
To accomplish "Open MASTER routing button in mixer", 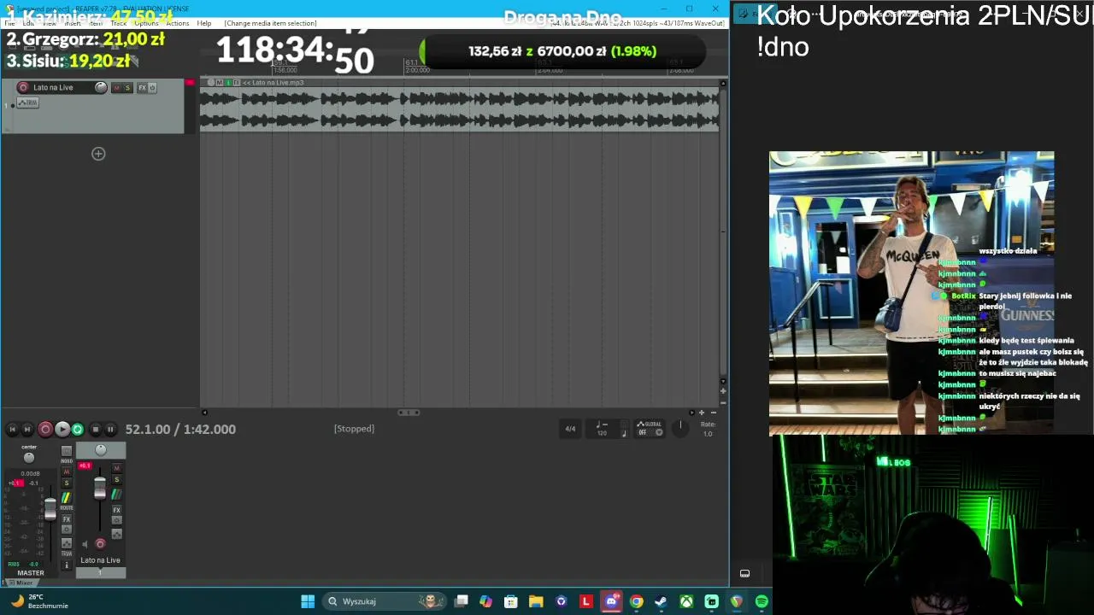I will click(66, 499).
